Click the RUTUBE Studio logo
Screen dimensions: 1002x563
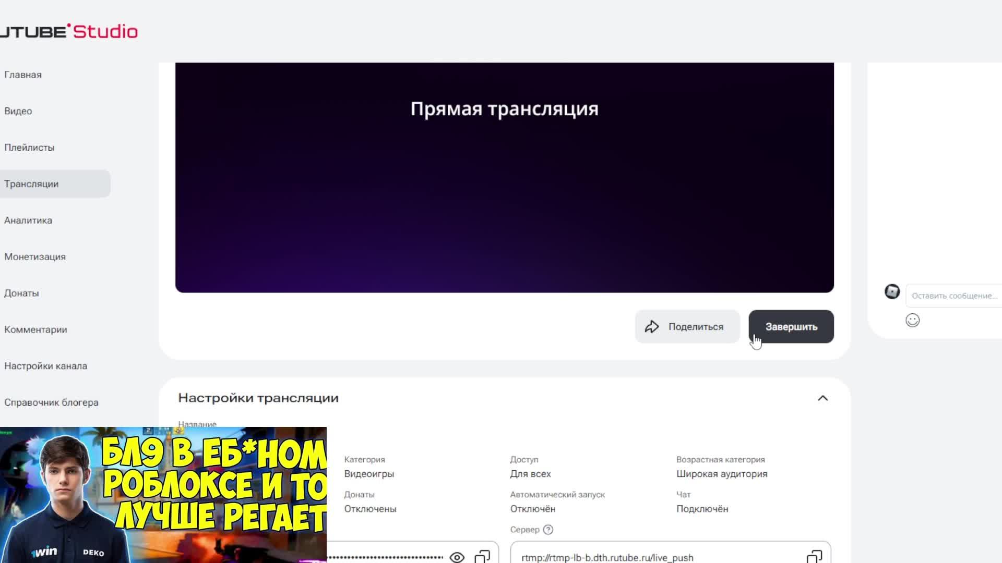tap(68, 31)
